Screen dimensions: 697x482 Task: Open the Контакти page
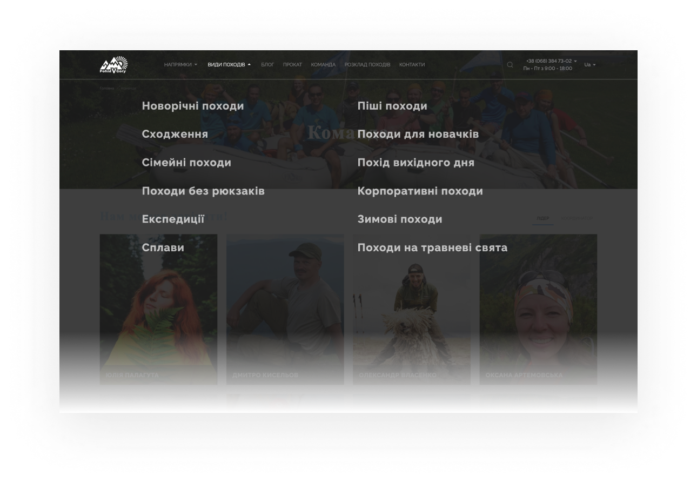(x=412, y=65)
